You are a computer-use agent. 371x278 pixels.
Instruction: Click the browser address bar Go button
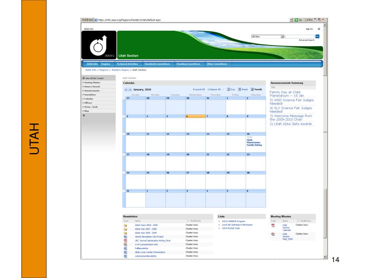(298, 20)
